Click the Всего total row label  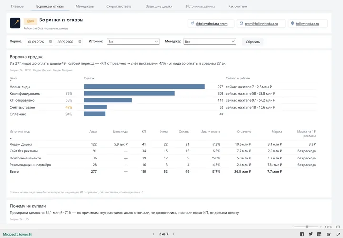14,171
